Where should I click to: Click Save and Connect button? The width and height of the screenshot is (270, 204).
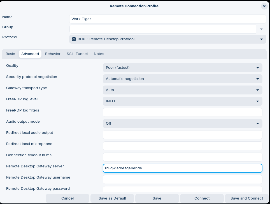coord(247,198)
